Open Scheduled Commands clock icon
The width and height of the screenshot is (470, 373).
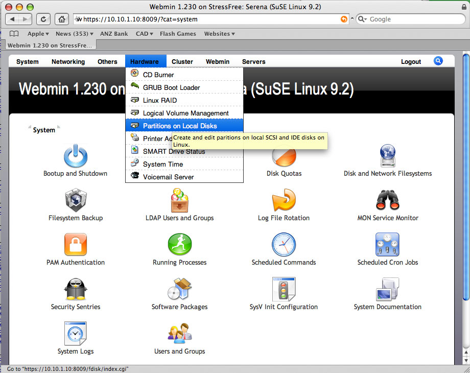pyautogui.click(x=284, y=244)
